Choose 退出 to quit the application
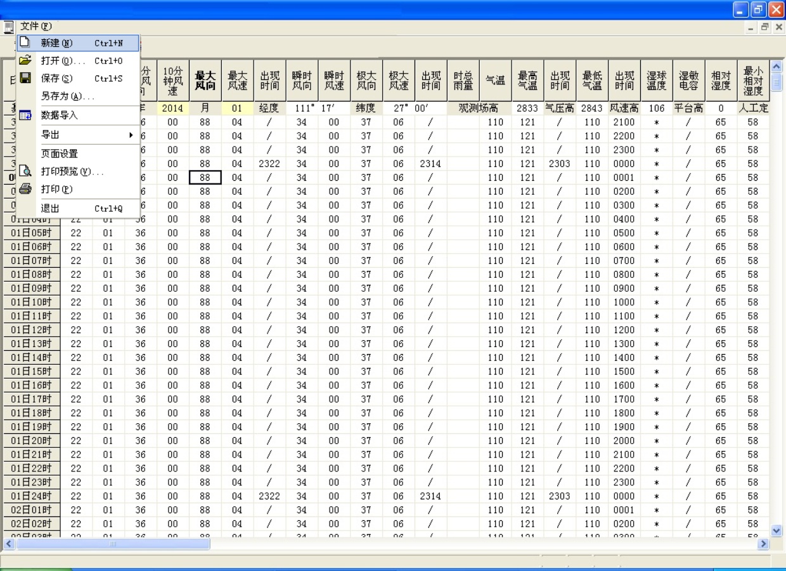The image size is (786, 571). click(50, 208)
